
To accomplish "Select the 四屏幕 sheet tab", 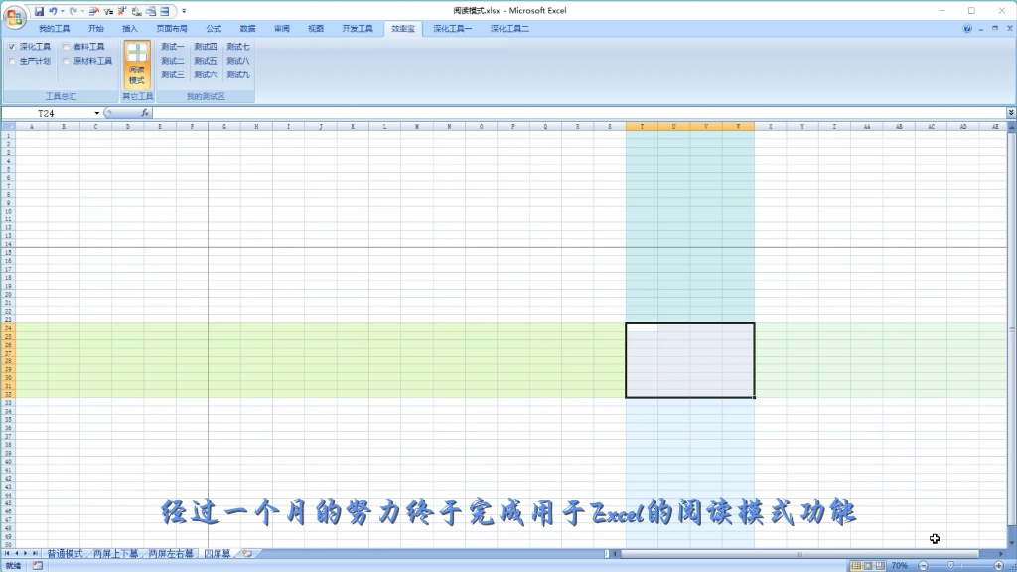I will pos(217,553).
